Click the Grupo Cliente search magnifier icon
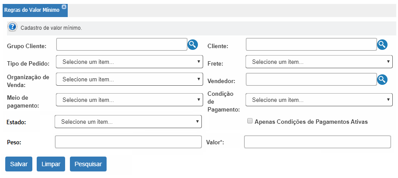Screen dimensions: 398x178 (x=193, y=45)
